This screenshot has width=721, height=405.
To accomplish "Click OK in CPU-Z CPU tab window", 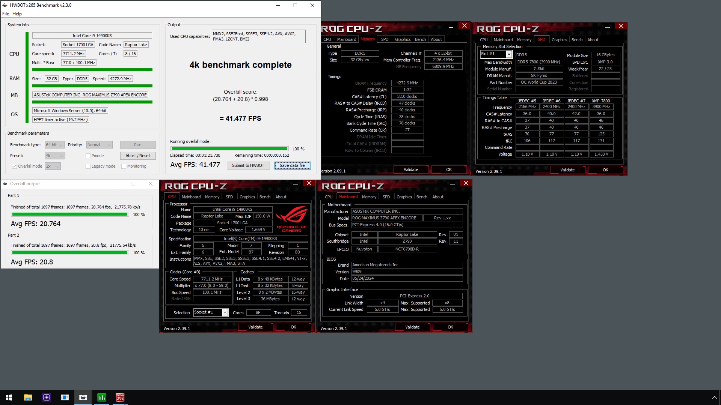I will pyautogui.click(x=293, y=327).
